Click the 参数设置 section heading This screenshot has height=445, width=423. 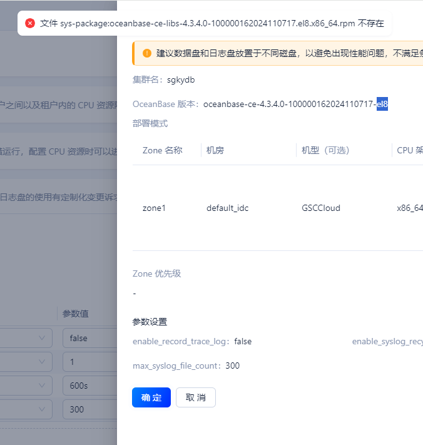150,322
